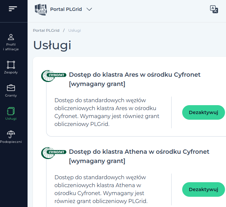Select the Usługi sidebar item
This screenshot has height=207, width=226.
click(x=11, y=114)
